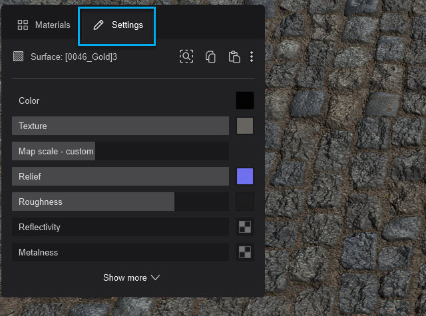The width and height of the screenshot is (426, 316).
Task: Open the Roughness map slot
Action: click(x=245, y=202)
